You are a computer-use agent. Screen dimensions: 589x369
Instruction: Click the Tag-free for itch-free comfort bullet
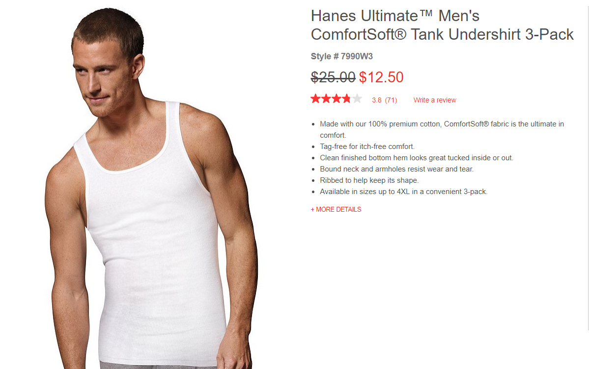click(x=367, y=147)
